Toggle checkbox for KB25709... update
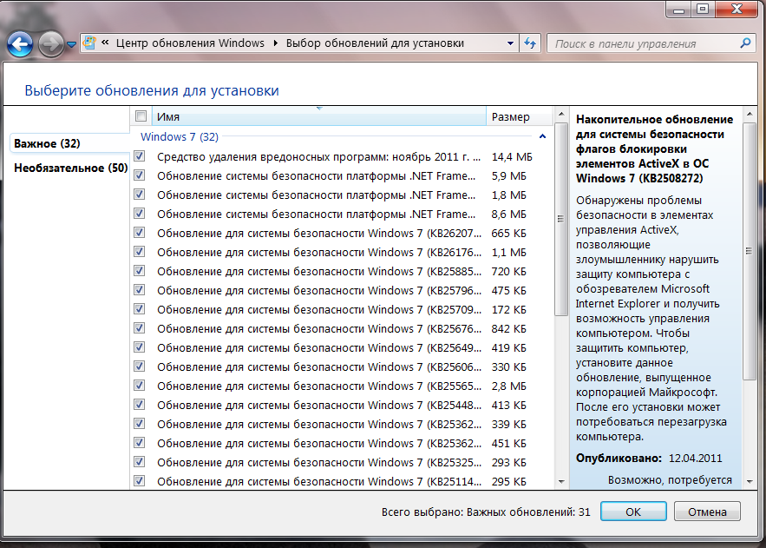This screenshot has width=766, height=548. coord(140,308)
